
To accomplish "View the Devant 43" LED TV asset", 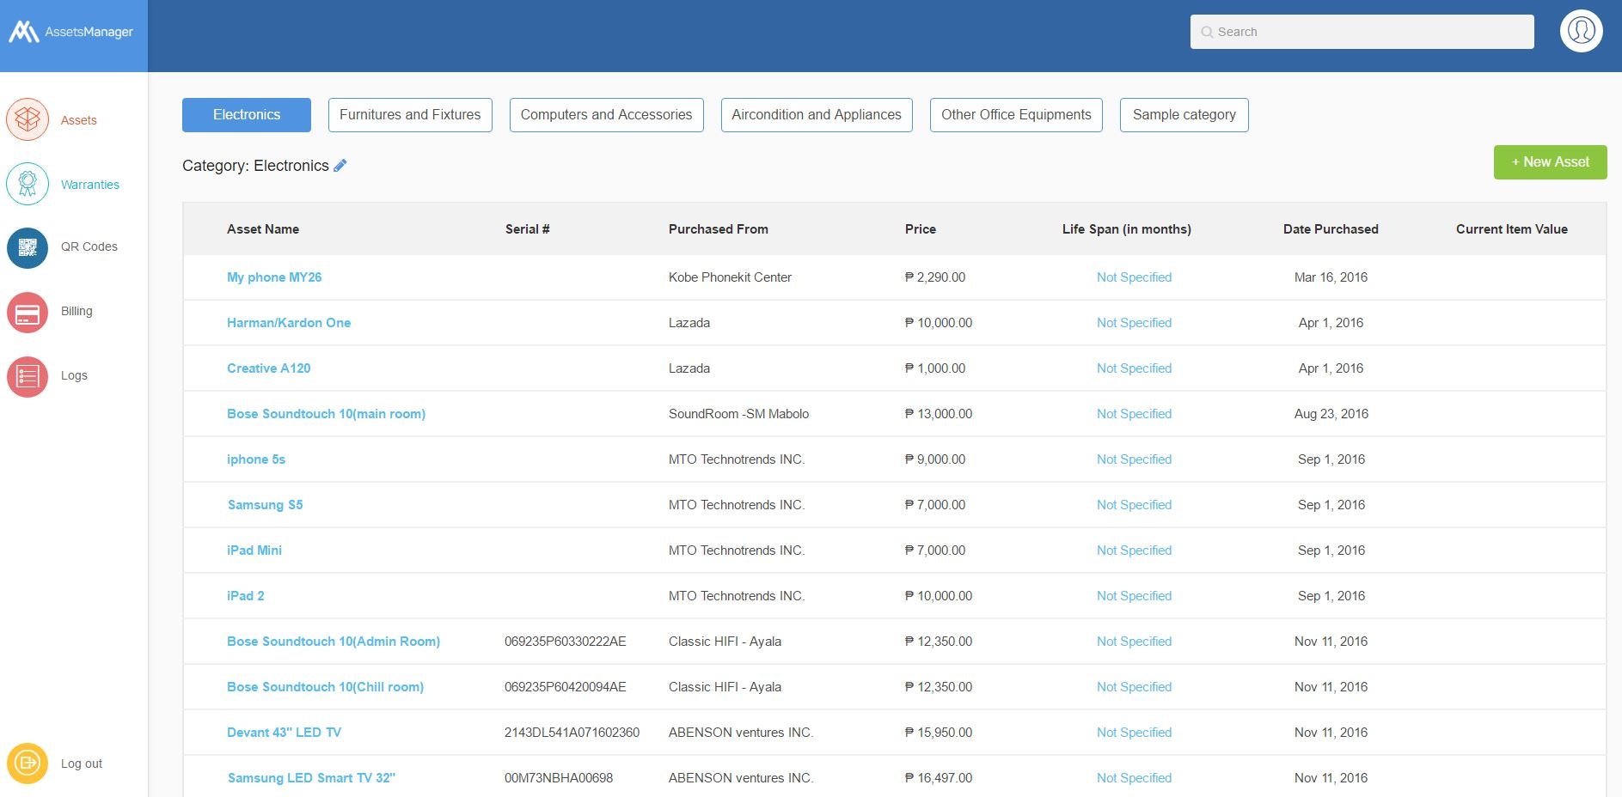I will coord(284,732).
